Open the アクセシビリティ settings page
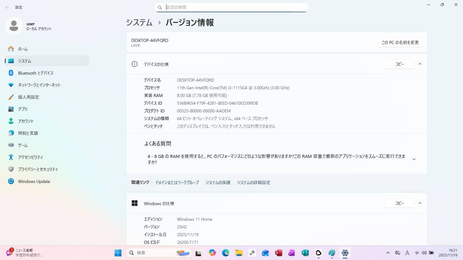Screen dimensions: 463x260 pyautogui.click(x=30, y=157)
